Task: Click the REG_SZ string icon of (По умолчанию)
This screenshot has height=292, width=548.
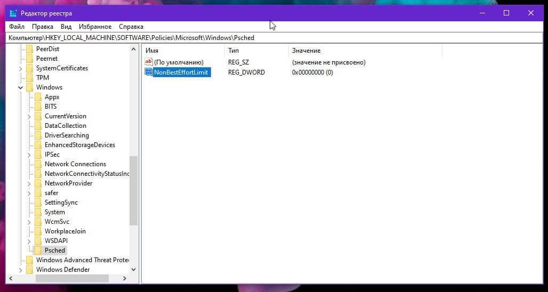Action: [x=149, y=62]
